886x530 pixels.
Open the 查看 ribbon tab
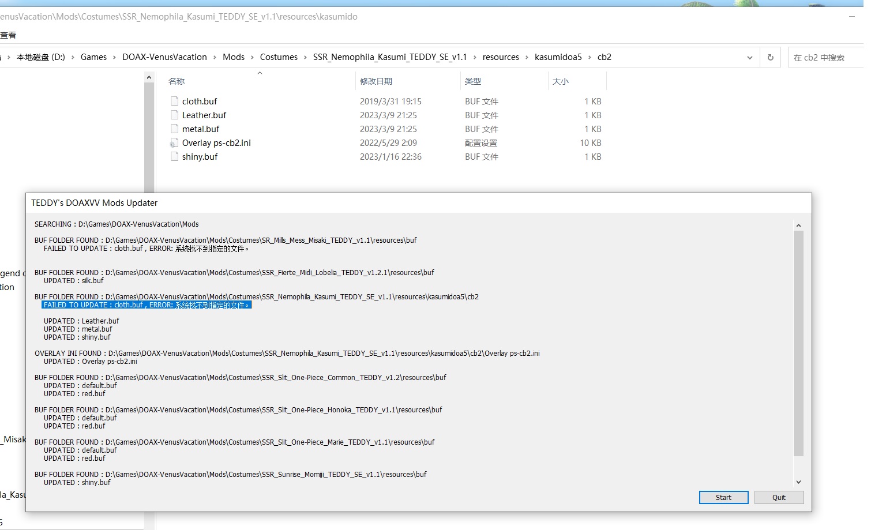click(x=8, y=35)
